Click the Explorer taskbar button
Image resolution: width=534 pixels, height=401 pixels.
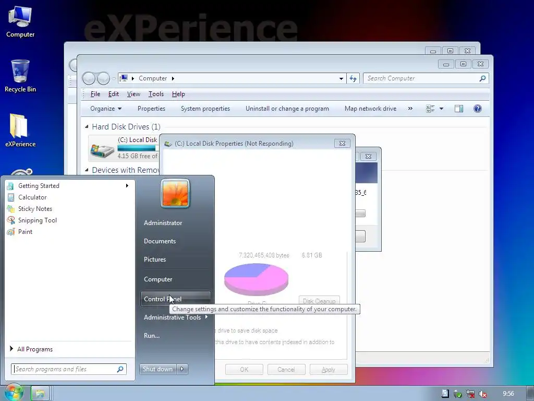[x=40, y=394]
